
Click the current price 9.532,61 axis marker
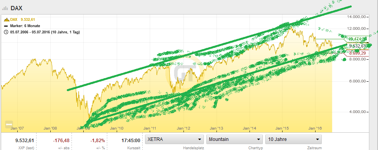coord(357,46)
